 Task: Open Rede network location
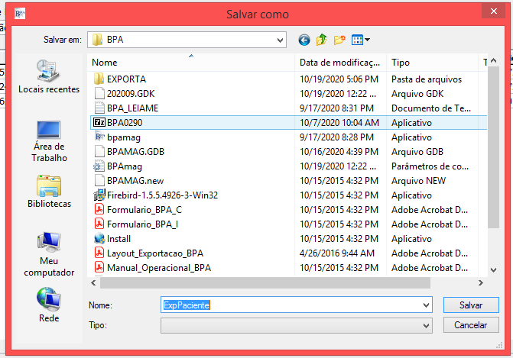click(x=49, y=305)
